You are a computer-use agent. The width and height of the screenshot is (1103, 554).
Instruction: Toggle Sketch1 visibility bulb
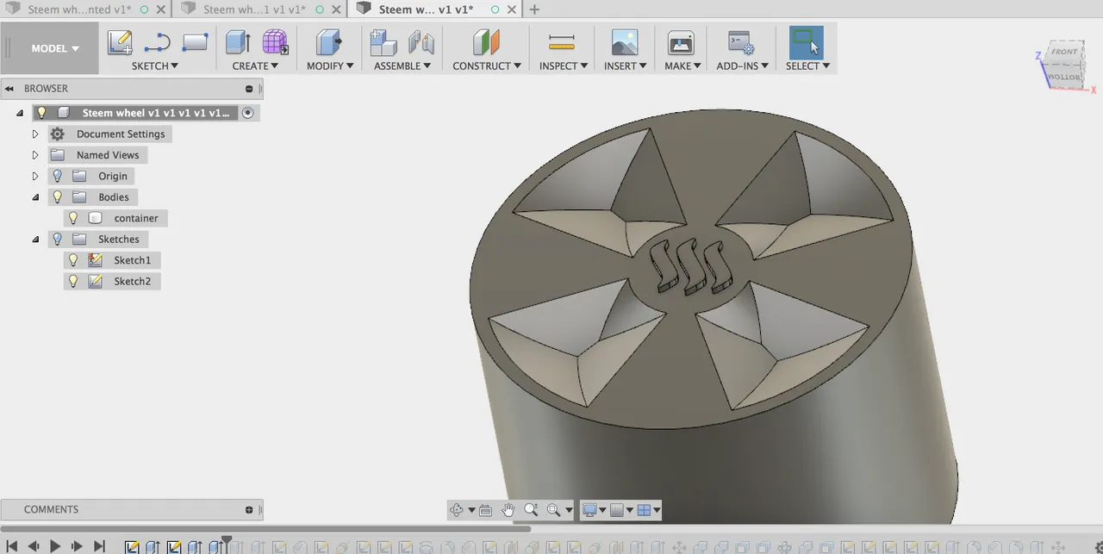click(x=73, y=260)
